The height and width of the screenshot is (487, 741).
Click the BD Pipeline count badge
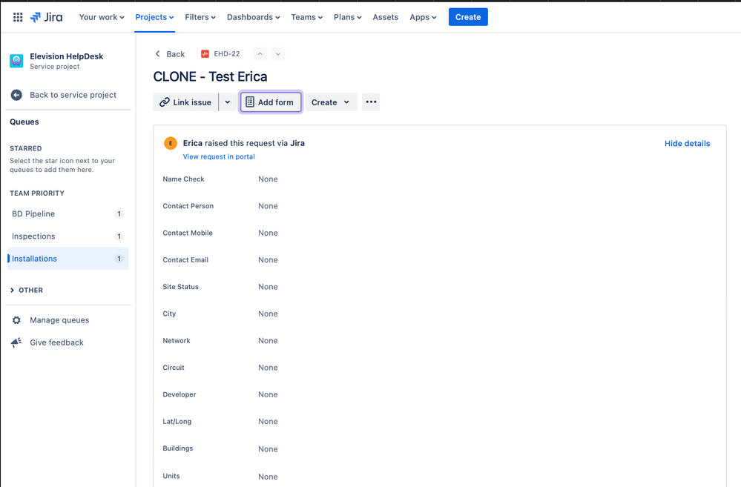tap(119, 214)
